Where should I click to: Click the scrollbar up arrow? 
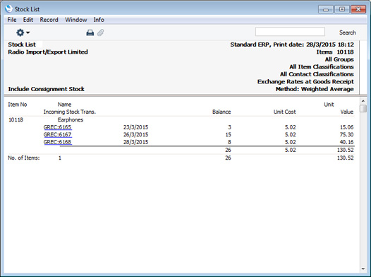pos(363,101)
